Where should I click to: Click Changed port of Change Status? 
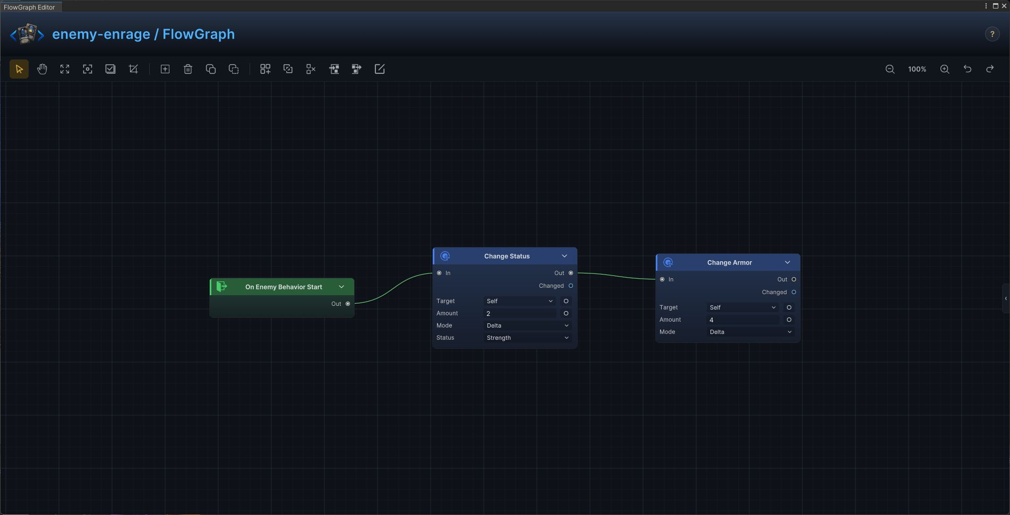[x=571, y=286]
